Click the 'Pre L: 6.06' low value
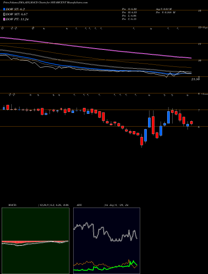208x274 pixels. click(129, 16)
